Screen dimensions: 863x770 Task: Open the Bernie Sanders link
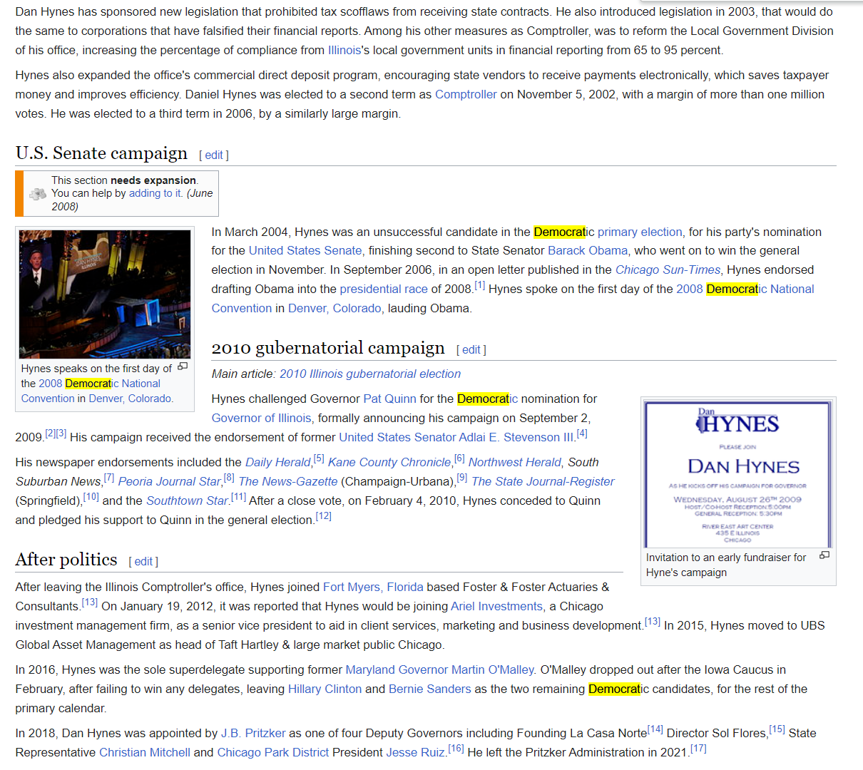click(430, 689)
